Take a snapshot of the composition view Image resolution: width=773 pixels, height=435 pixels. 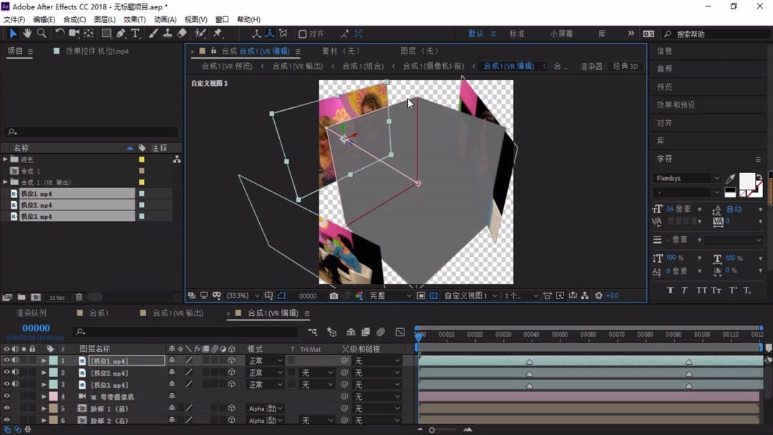334,295
